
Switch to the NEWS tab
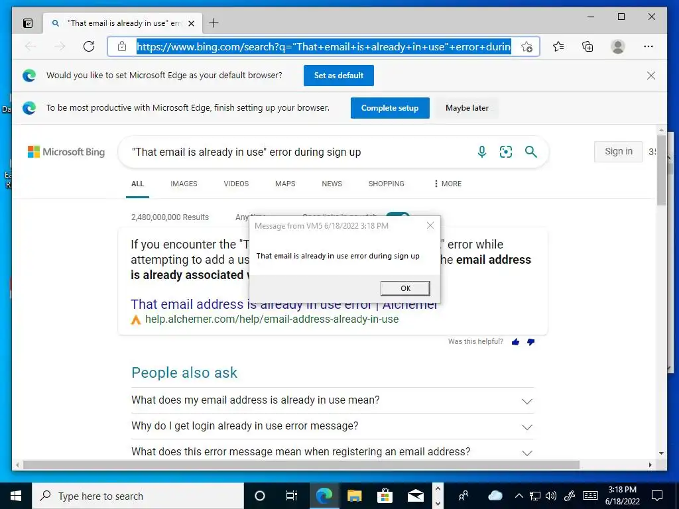(x=332, y=184)
